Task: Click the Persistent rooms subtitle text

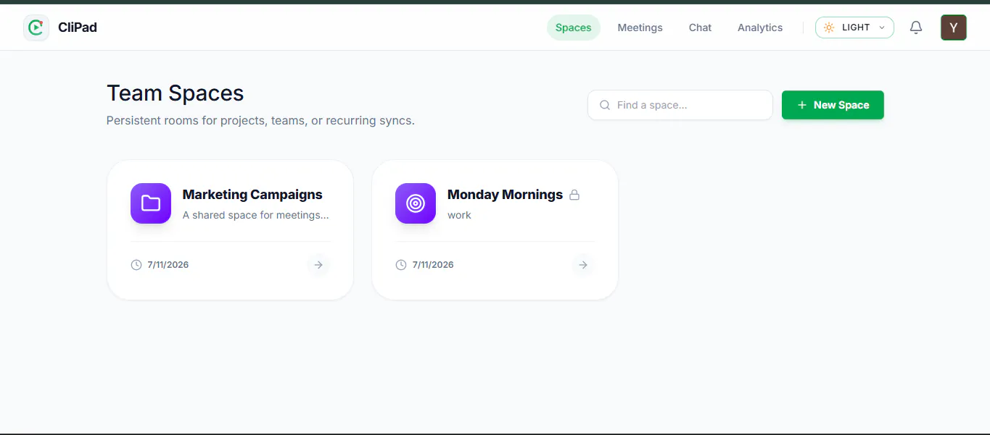Action: 260,120
